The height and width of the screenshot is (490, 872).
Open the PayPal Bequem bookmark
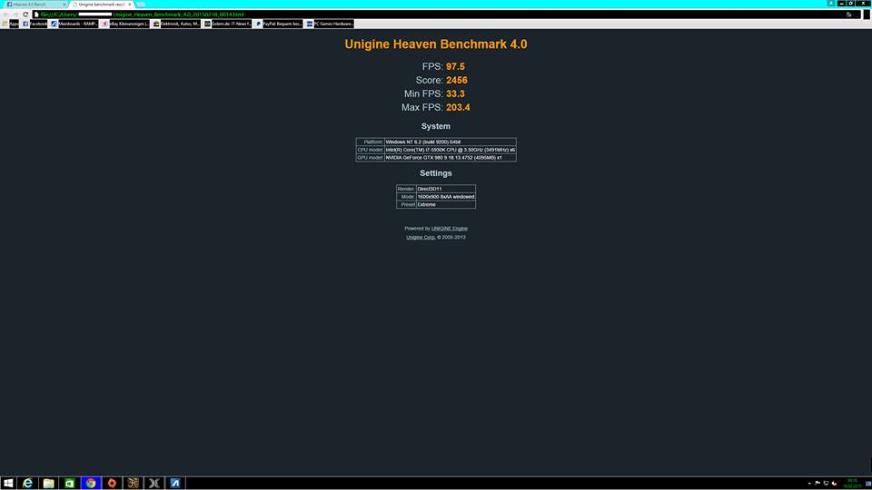click(279, 24)
